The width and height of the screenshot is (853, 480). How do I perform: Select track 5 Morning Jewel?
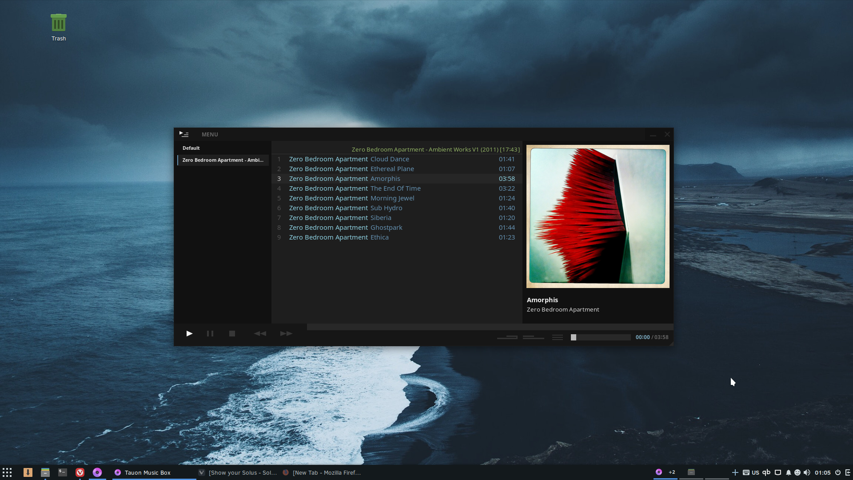point(397,198)
